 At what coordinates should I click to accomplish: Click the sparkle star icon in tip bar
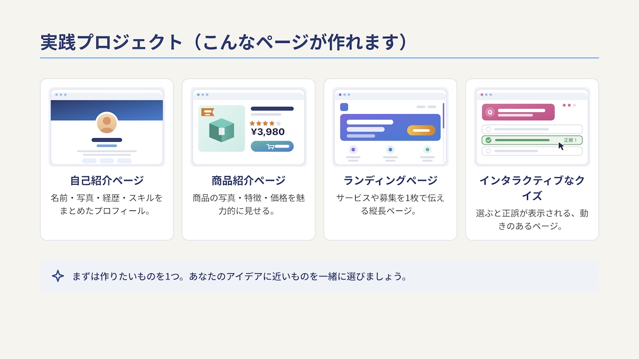[x=58, y=276]
